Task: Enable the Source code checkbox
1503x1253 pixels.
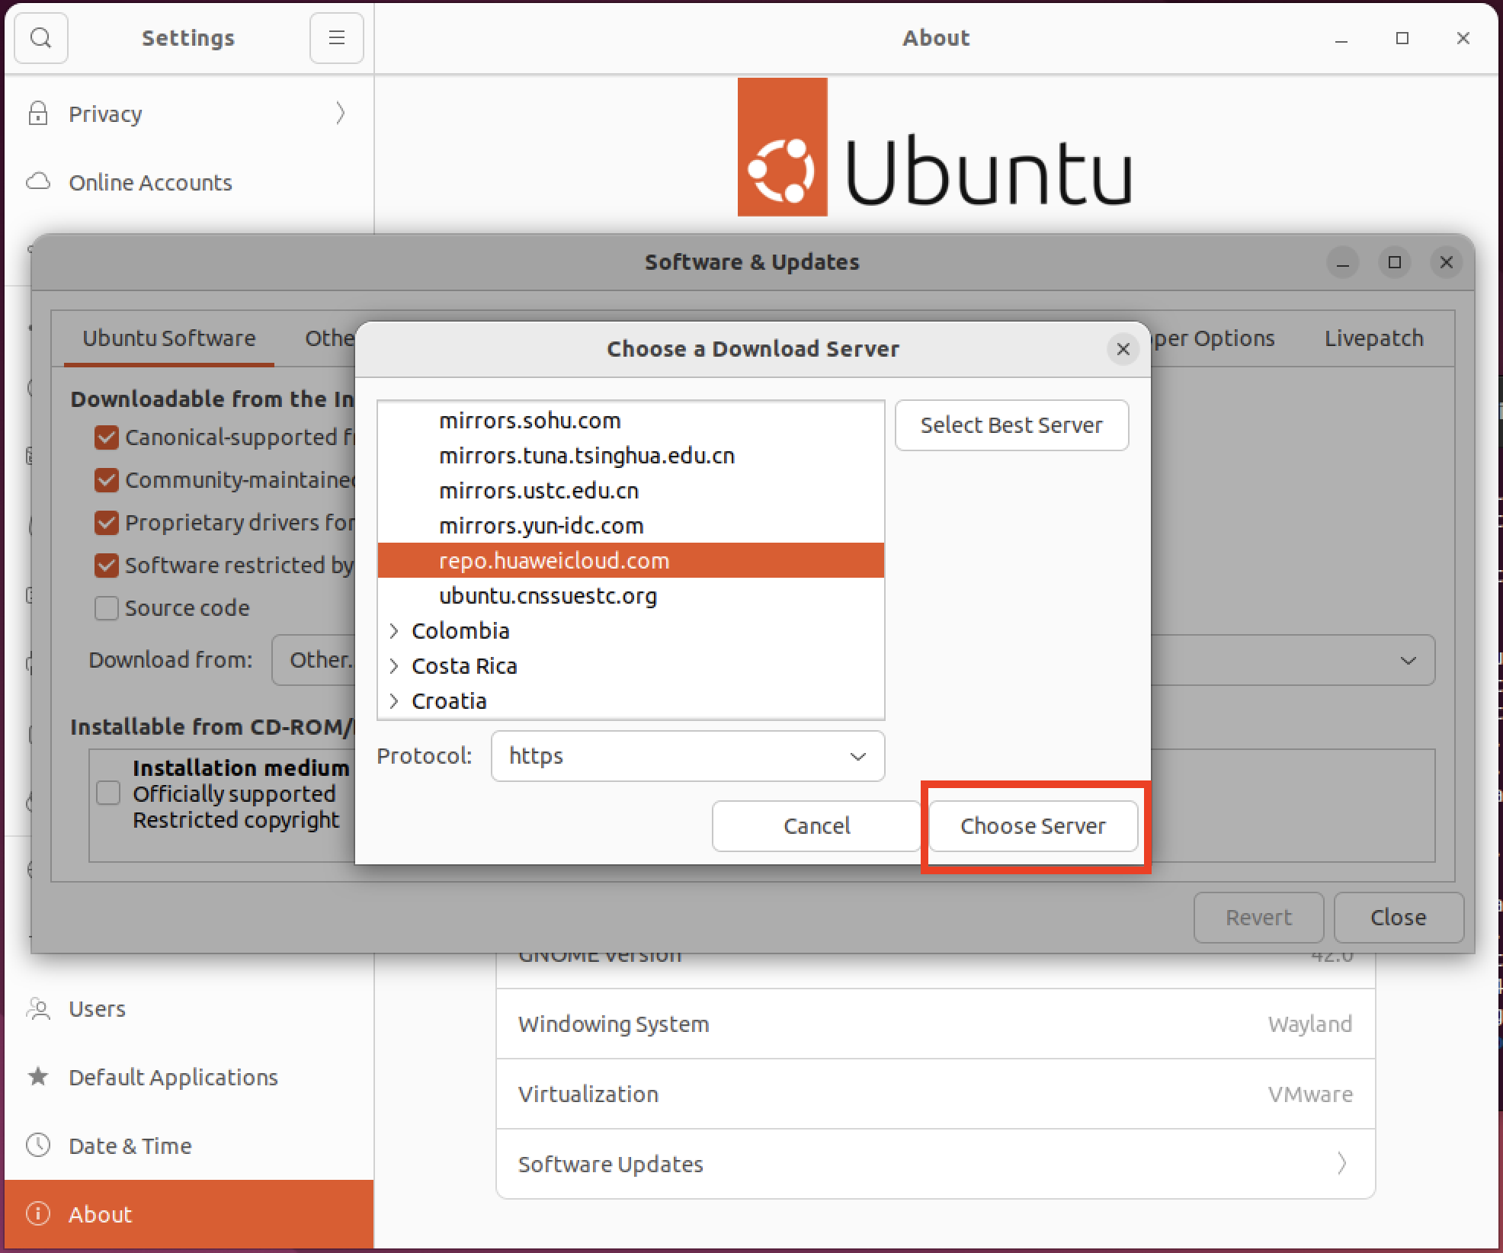Action: (x=106, y=607)
